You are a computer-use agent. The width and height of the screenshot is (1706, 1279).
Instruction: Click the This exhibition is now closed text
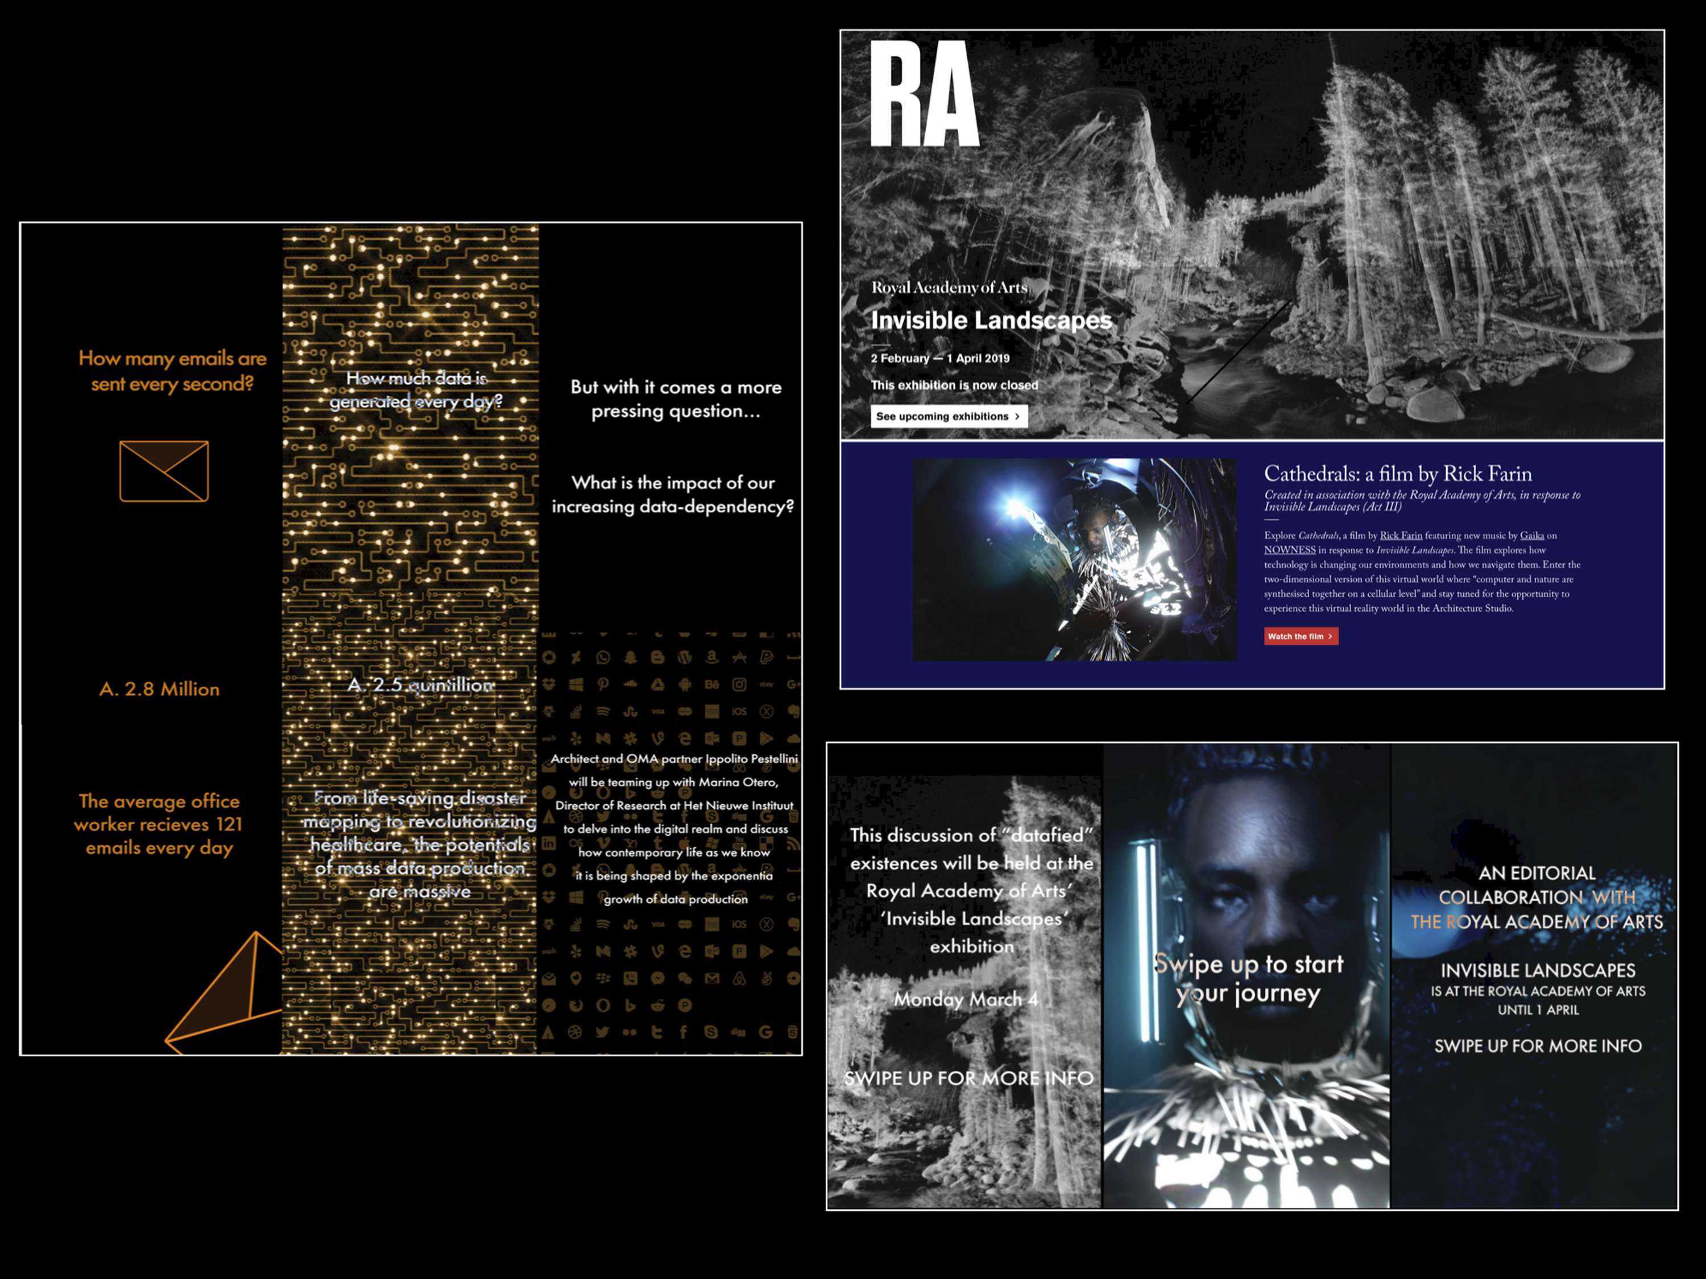955,385
